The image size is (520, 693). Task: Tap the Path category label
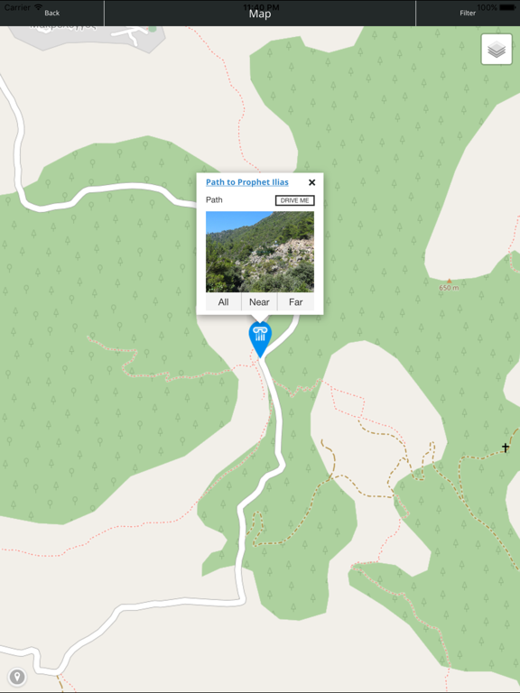tap(214, 200)
